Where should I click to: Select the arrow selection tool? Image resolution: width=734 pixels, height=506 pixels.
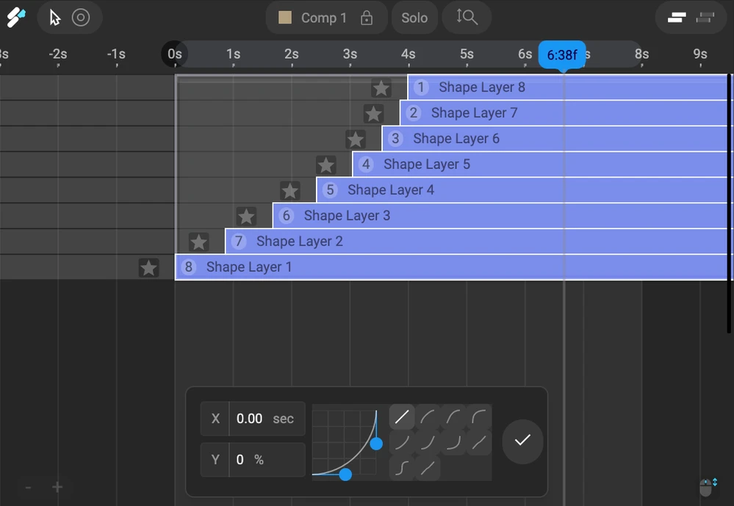55,18
